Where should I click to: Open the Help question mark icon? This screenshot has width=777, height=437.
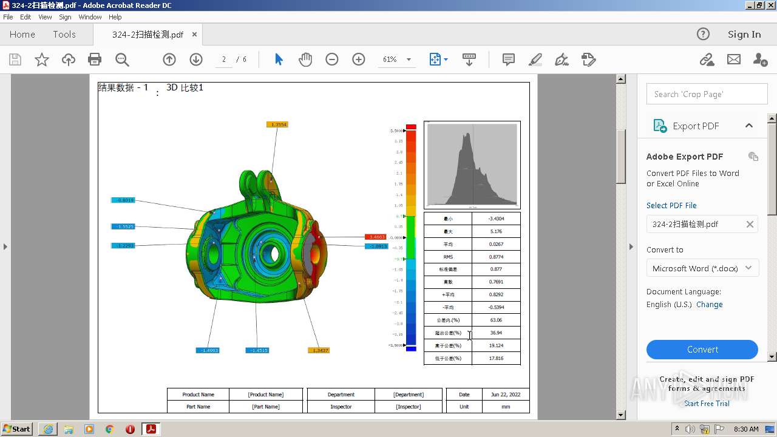[x=703, y=35]
